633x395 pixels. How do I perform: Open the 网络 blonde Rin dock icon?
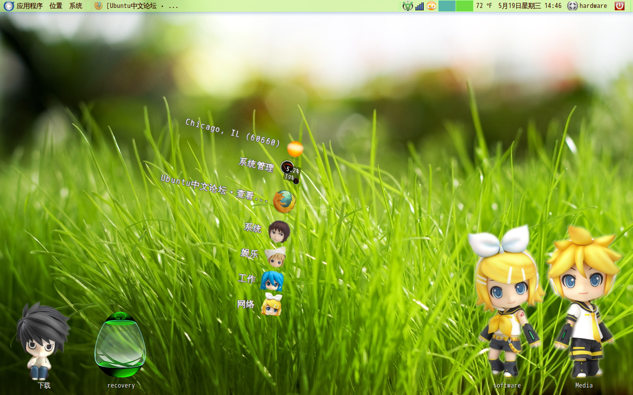coord(272,304)
